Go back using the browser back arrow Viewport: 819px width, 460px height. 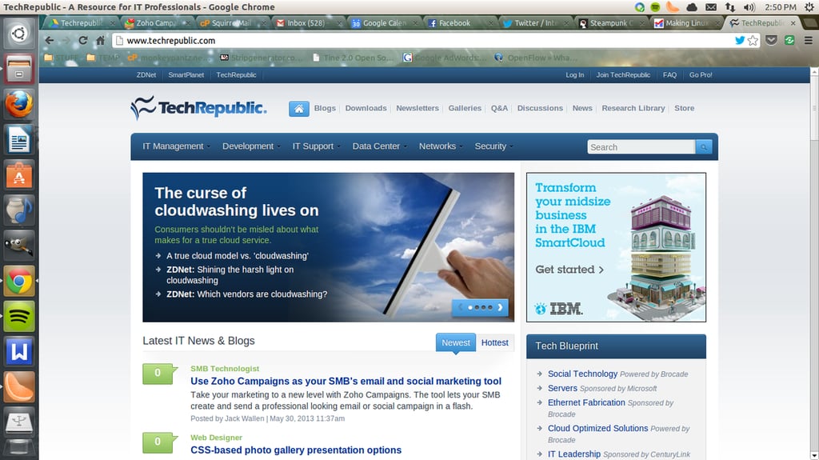[x=49, y=40]
